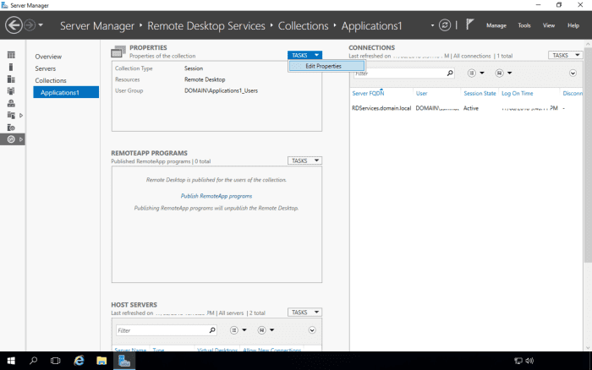Sort connections by Log On Time column

tap(518, 93)
